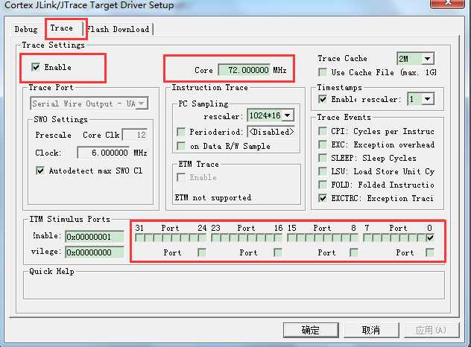Enable Use Cache File option
This screenshot has height=347, width=471.
click(x=322, y=72)
